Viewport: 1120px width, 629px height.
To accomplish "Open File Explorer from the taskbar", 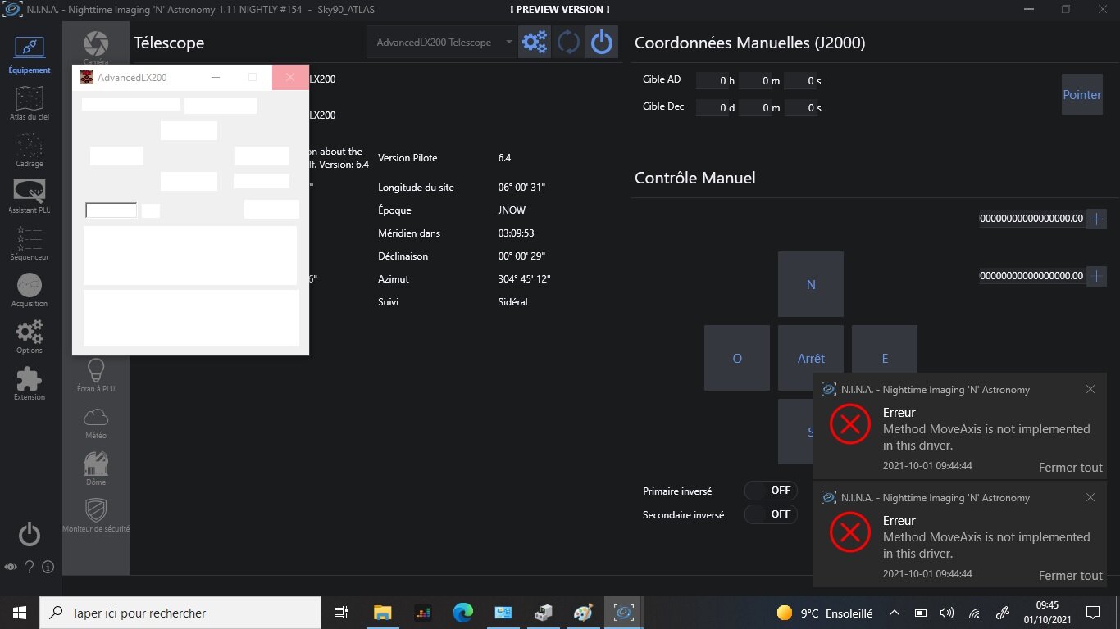I will click(382, 613).
